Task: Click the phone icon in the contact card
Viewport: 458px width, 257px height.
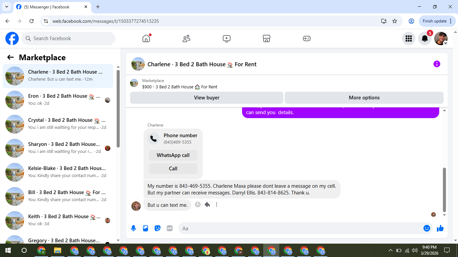Action: [x=154, y=139]
